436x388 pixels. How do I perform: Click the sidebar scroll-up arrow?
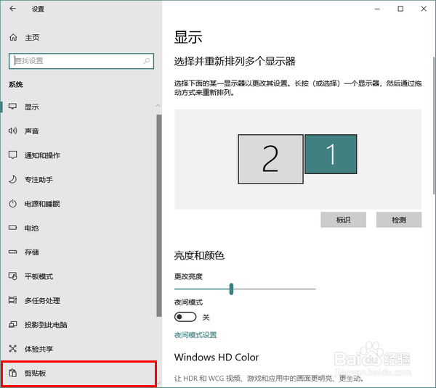[158, 105]
